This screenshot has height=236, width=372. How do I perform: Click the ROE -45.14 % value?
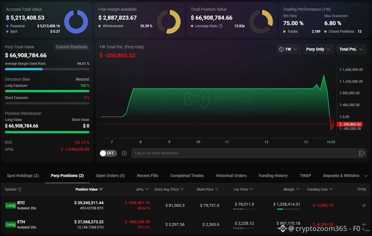[x=82, y=142]
